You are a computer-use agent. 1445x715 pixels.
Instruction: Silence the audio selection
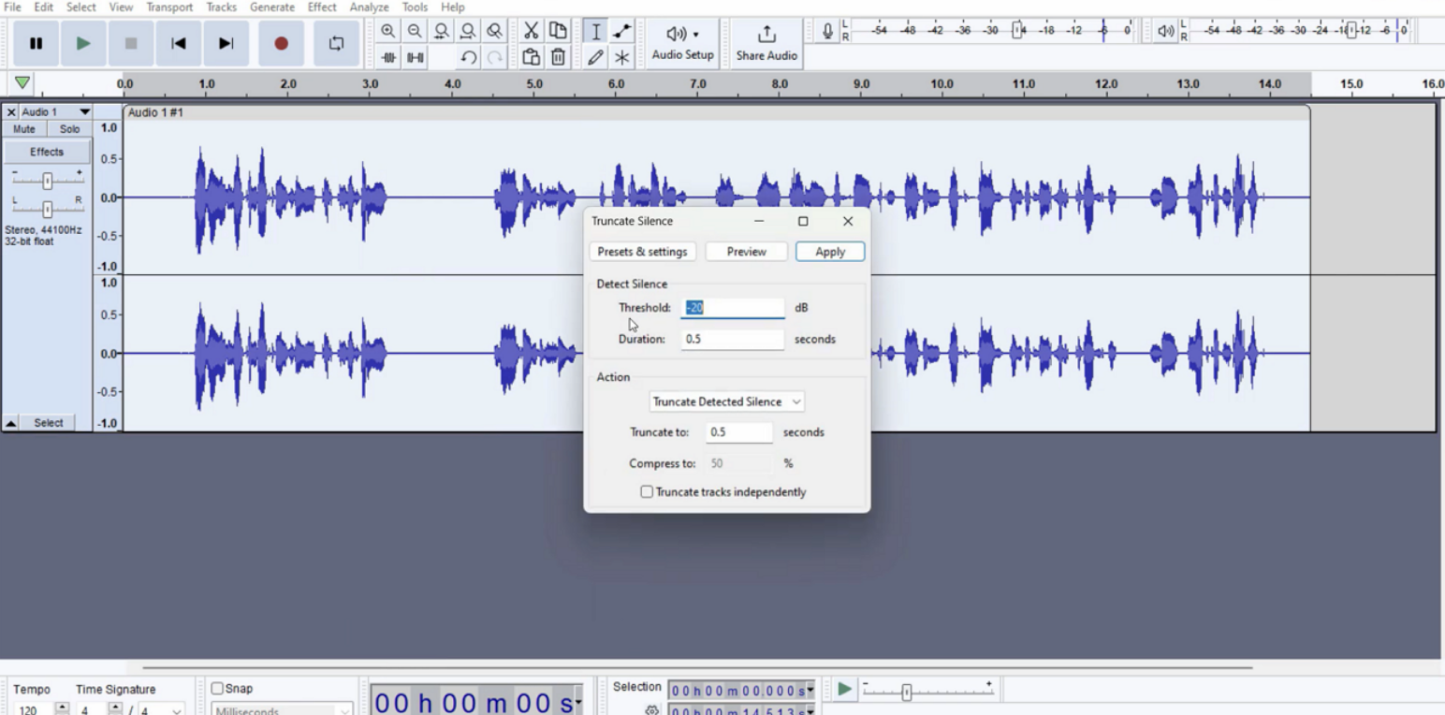[x=416, y=57]
